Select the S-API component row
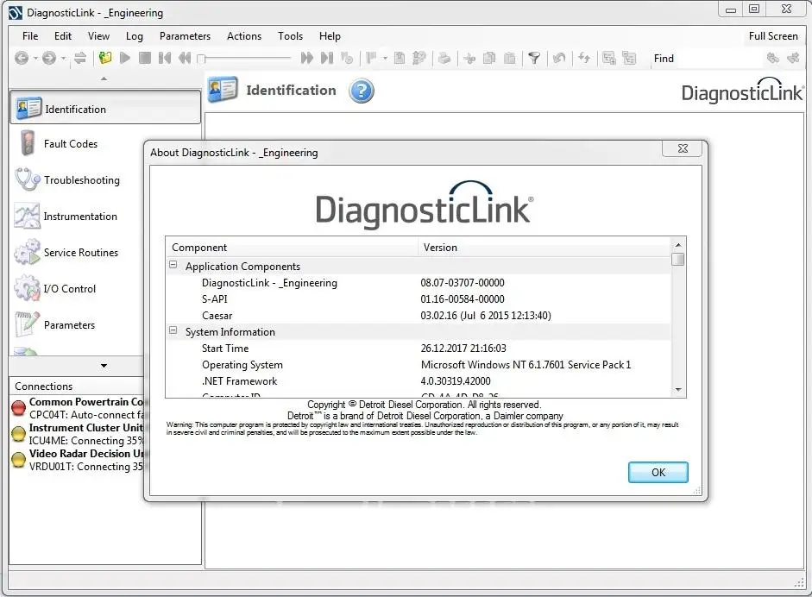The height and width of the screenshot is (597, 812). tap(419, 298)
